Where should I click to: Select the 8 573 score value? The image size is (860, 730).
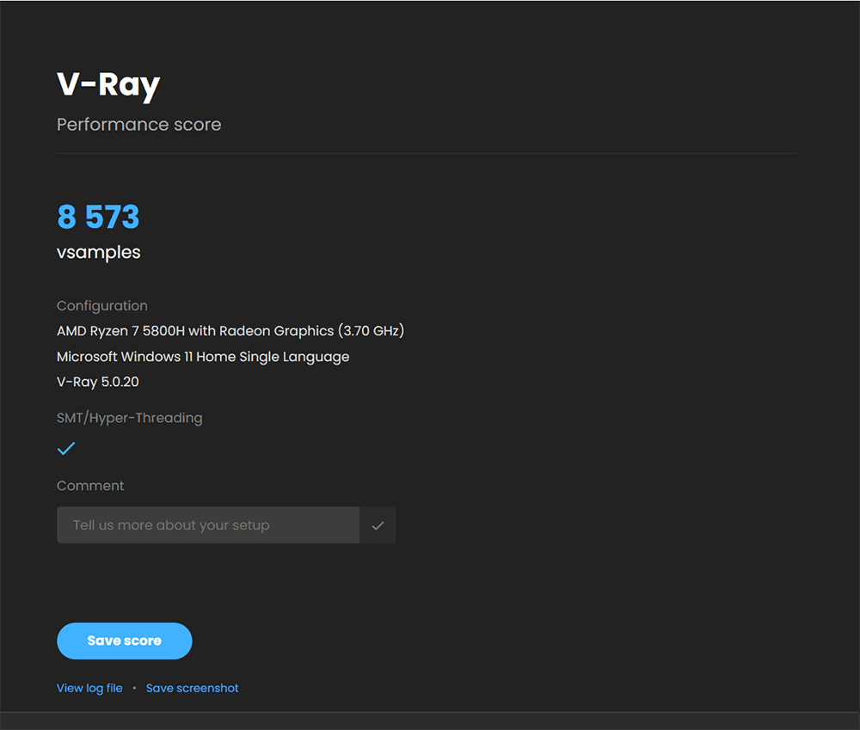pyautogui.click(x=99, y=217)
